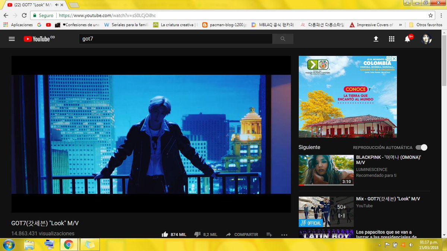
Task: Add video to playlist icon
Action: [269, 235]
